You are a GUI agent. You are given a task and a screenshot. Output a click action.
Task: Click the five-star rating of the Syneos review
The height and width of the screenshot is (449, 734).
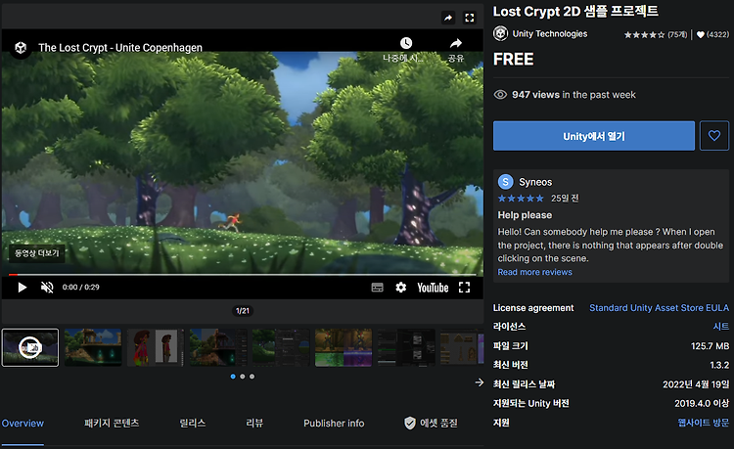click(x=521, y=199)
